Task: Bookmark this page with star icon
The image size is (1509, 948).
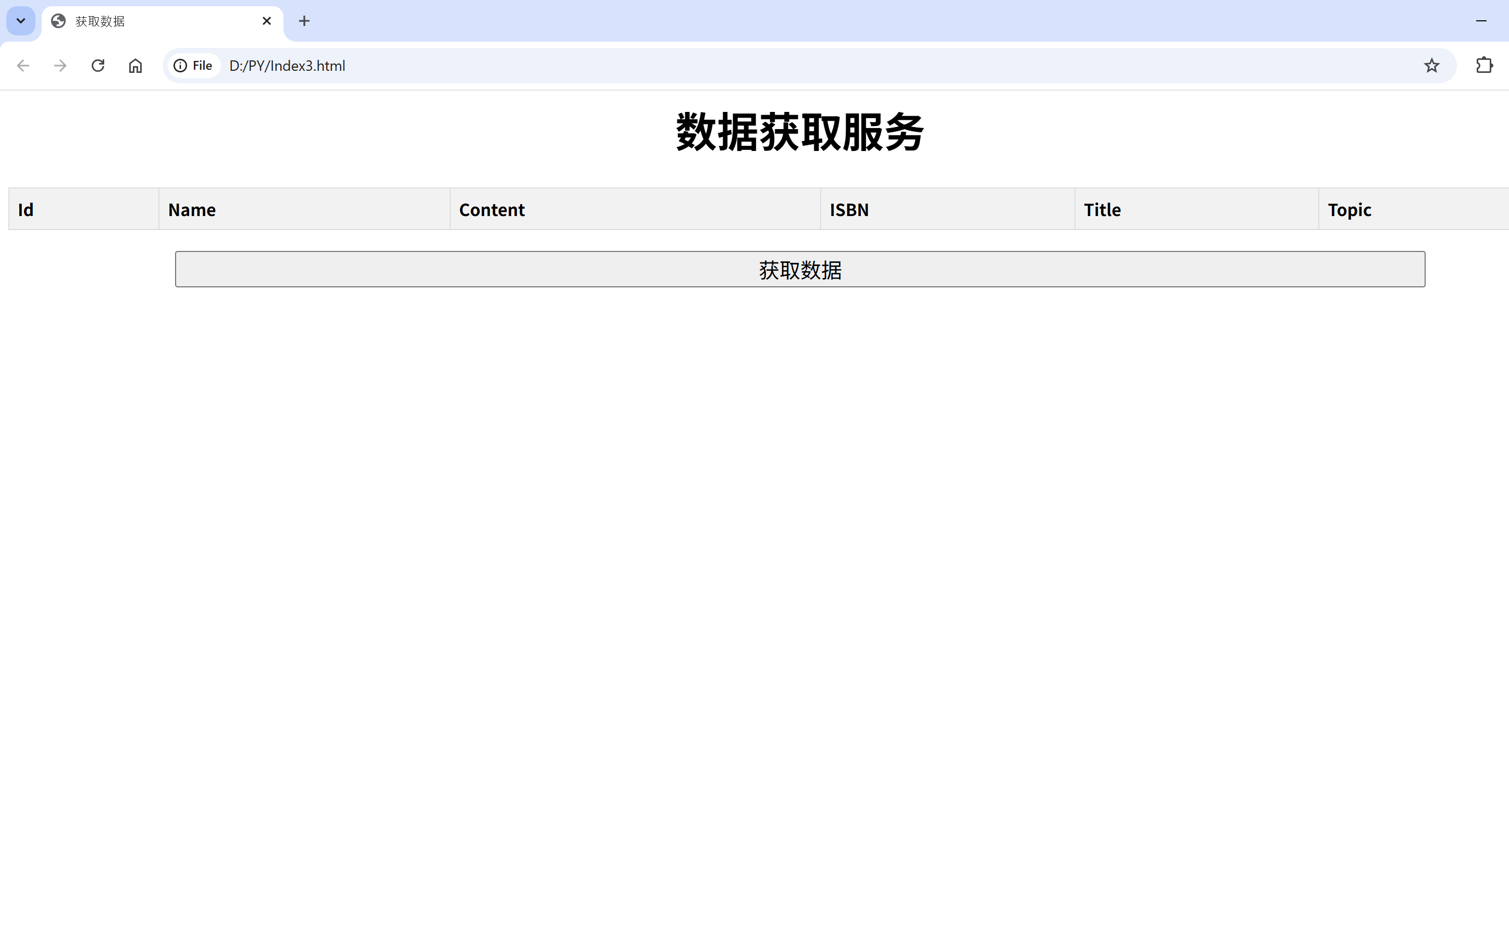Action: [1431, 66]
